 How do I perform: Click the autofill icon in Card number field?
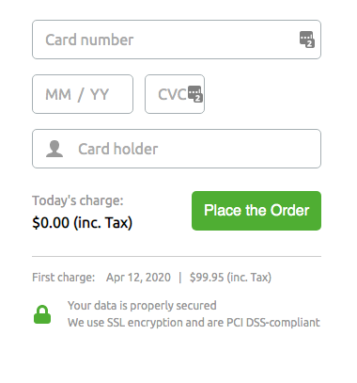pos(307,40)
